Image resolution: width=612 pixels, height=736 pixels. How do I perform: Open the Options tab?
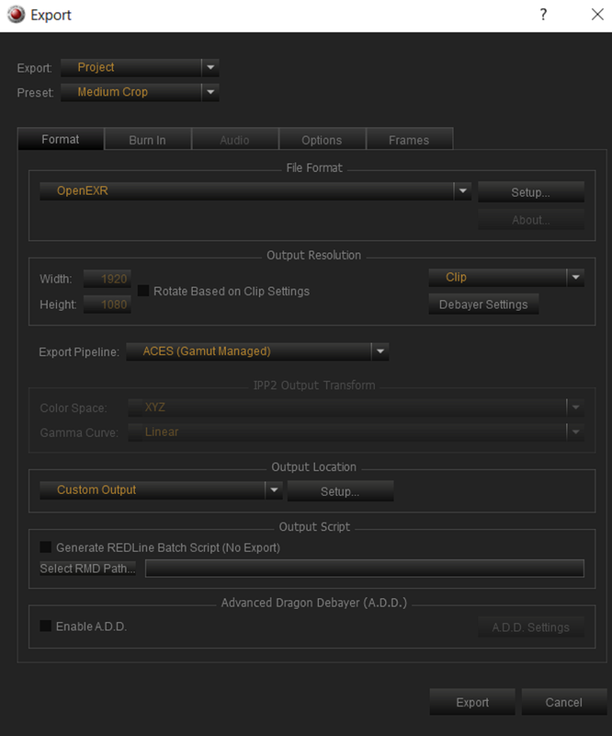point(322,140)
